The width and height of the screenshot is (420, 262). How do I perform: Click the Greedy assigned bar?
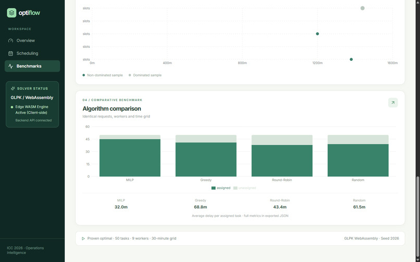pos(206,160)
